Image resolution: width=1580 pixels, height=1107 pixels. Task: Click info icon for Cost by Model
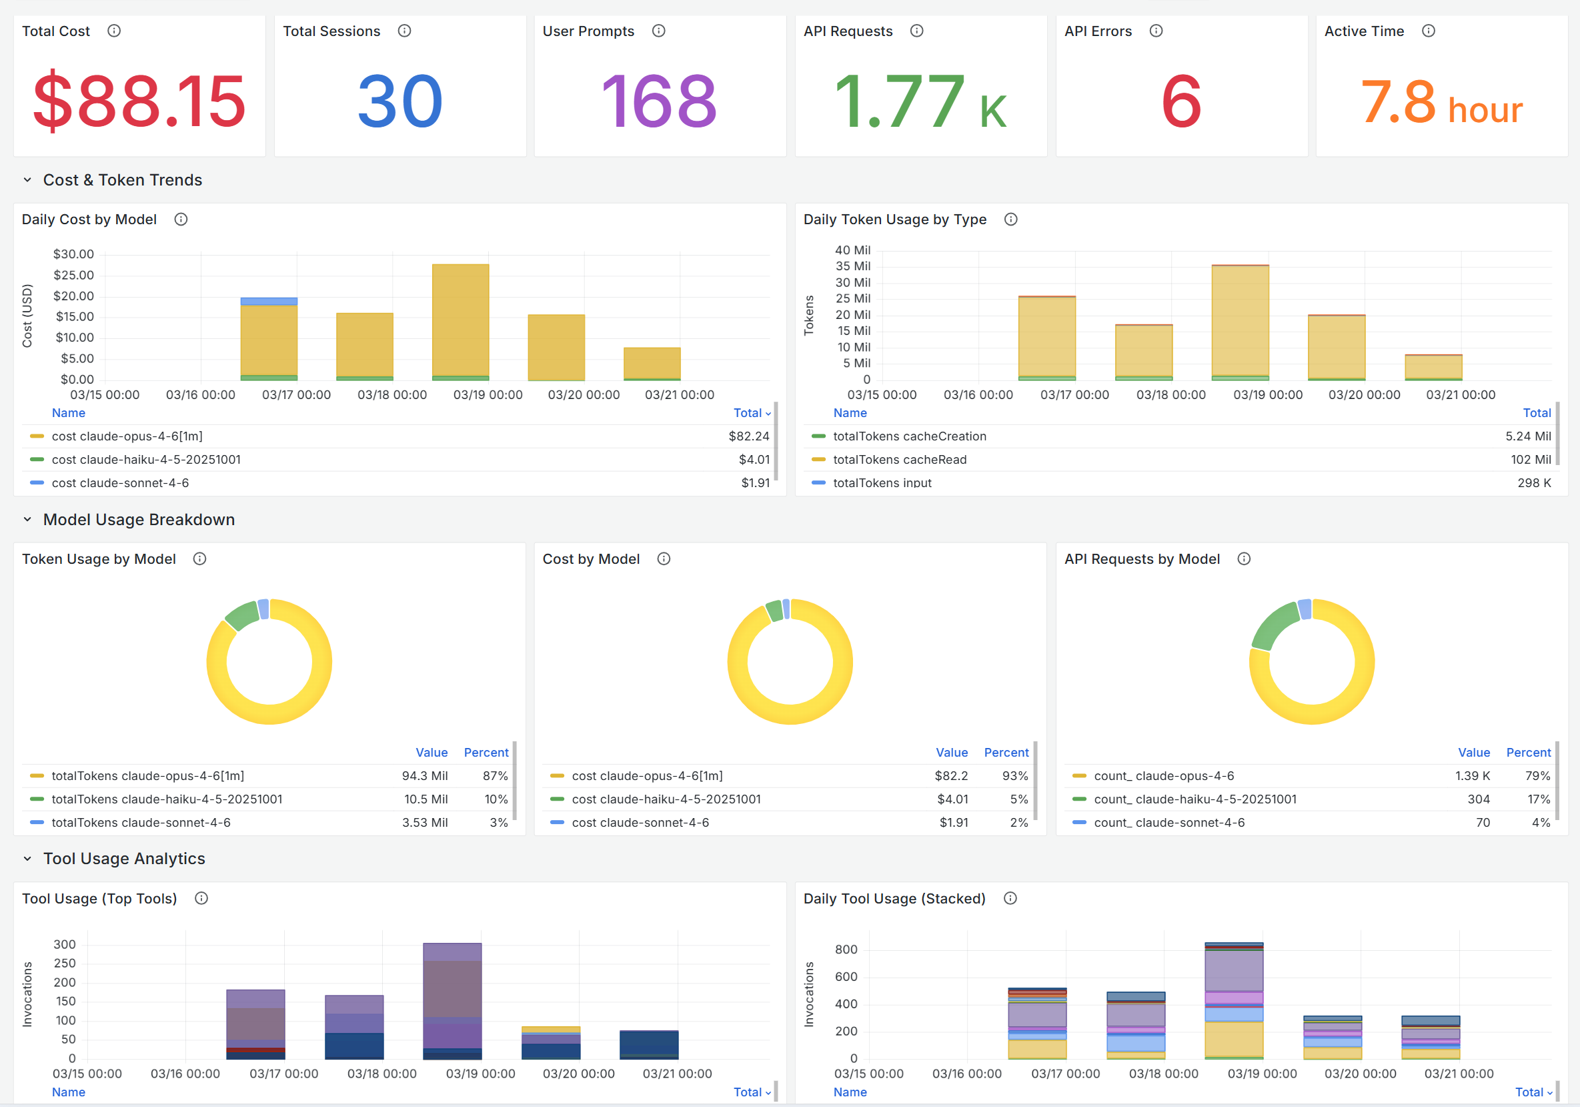[664, 559]
